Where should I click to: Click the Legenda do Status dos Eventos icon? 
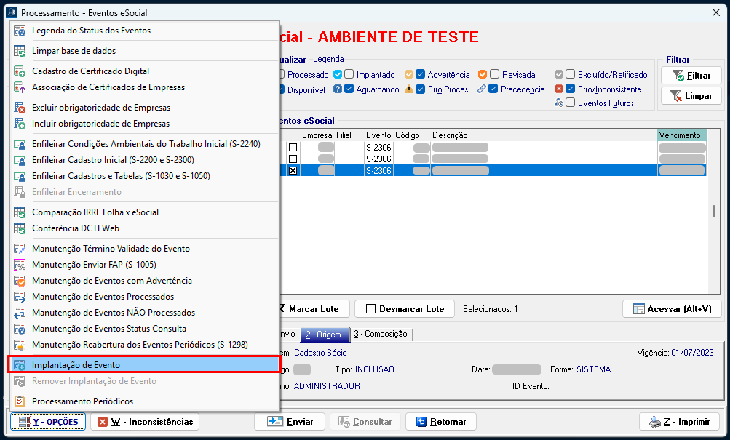pyautogui.click(x=20, y=31)
